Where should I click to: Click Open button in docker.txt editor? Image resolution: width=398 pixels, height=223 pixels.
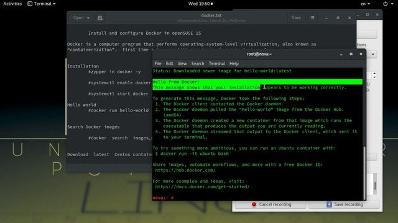(81, 18)
